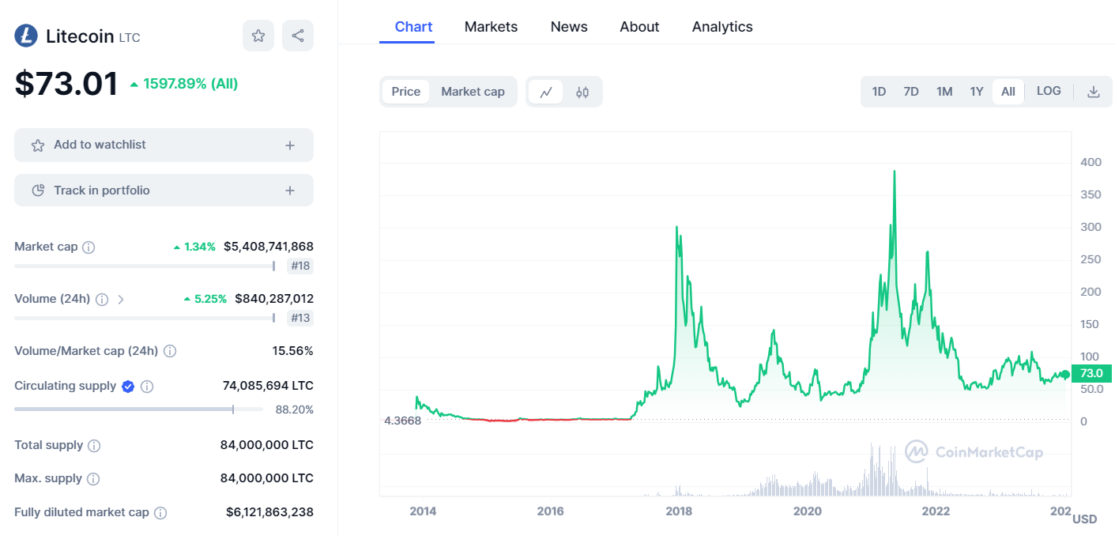Click the $6,121,863,238 diluted cap value
Image resolution: width=1115 pixels, height=536 pixels.
point(269,512)
